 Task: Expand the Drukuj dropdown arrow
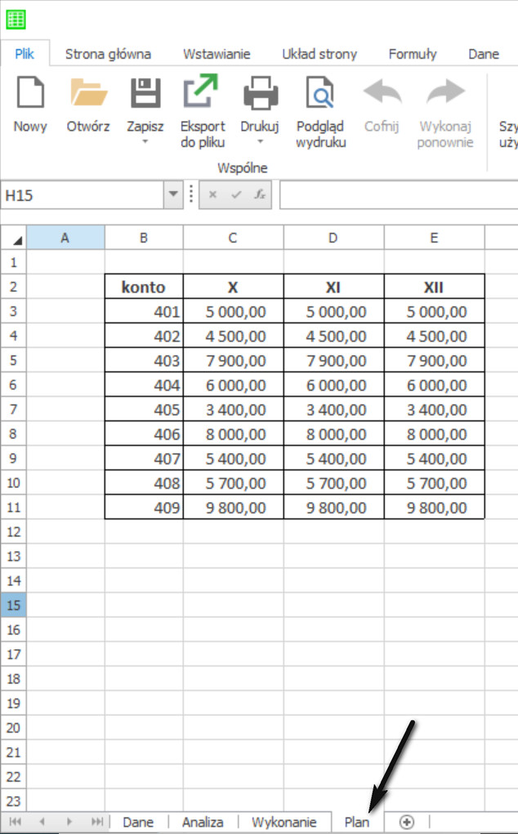pyautogui.click(x=260, y=142)
